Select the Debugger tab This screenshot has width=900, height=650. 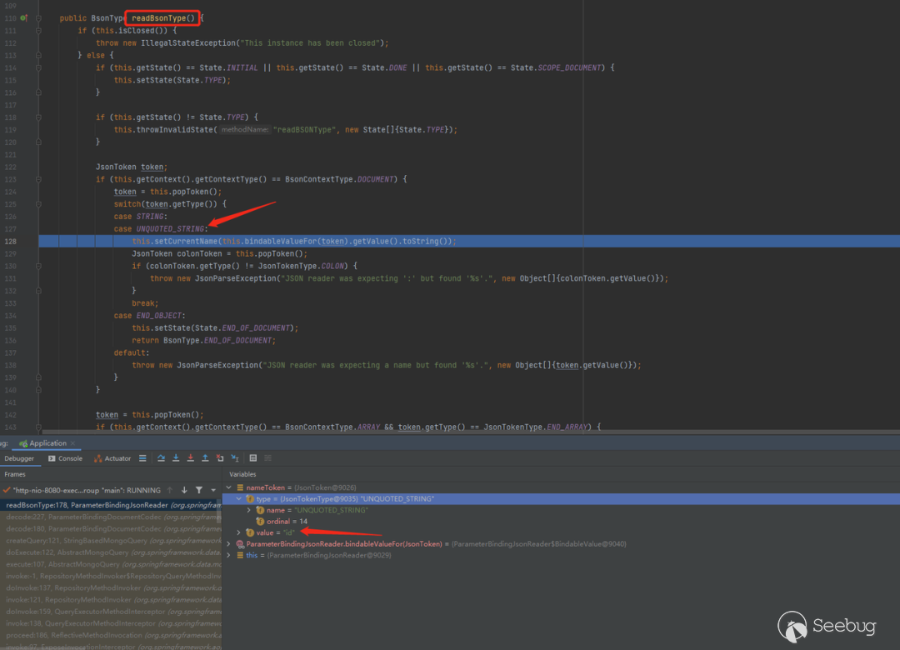19,458
